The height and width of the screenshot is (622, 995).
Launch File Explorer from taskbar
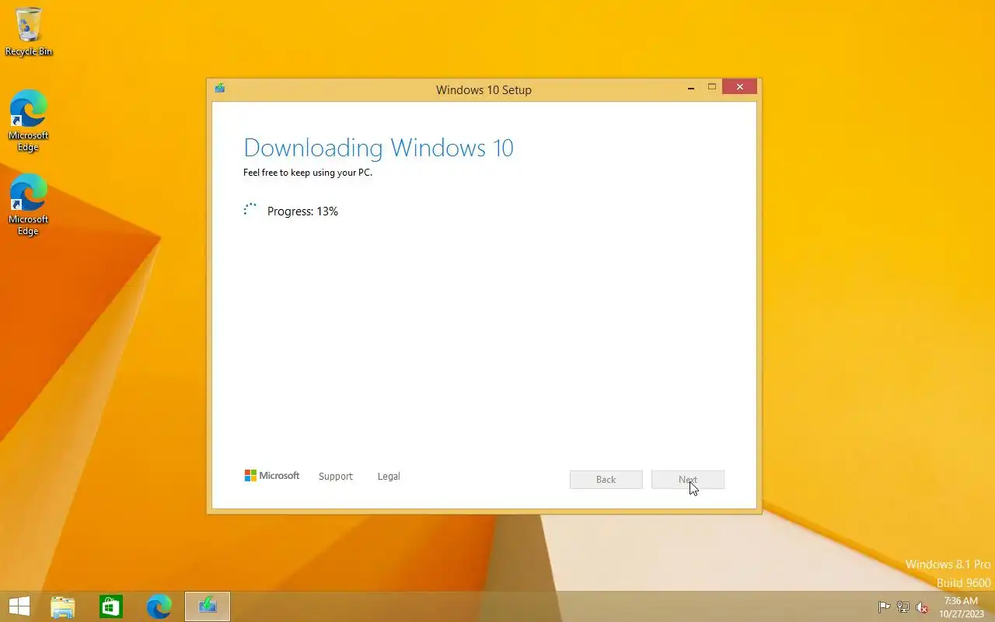coord(63,606)
